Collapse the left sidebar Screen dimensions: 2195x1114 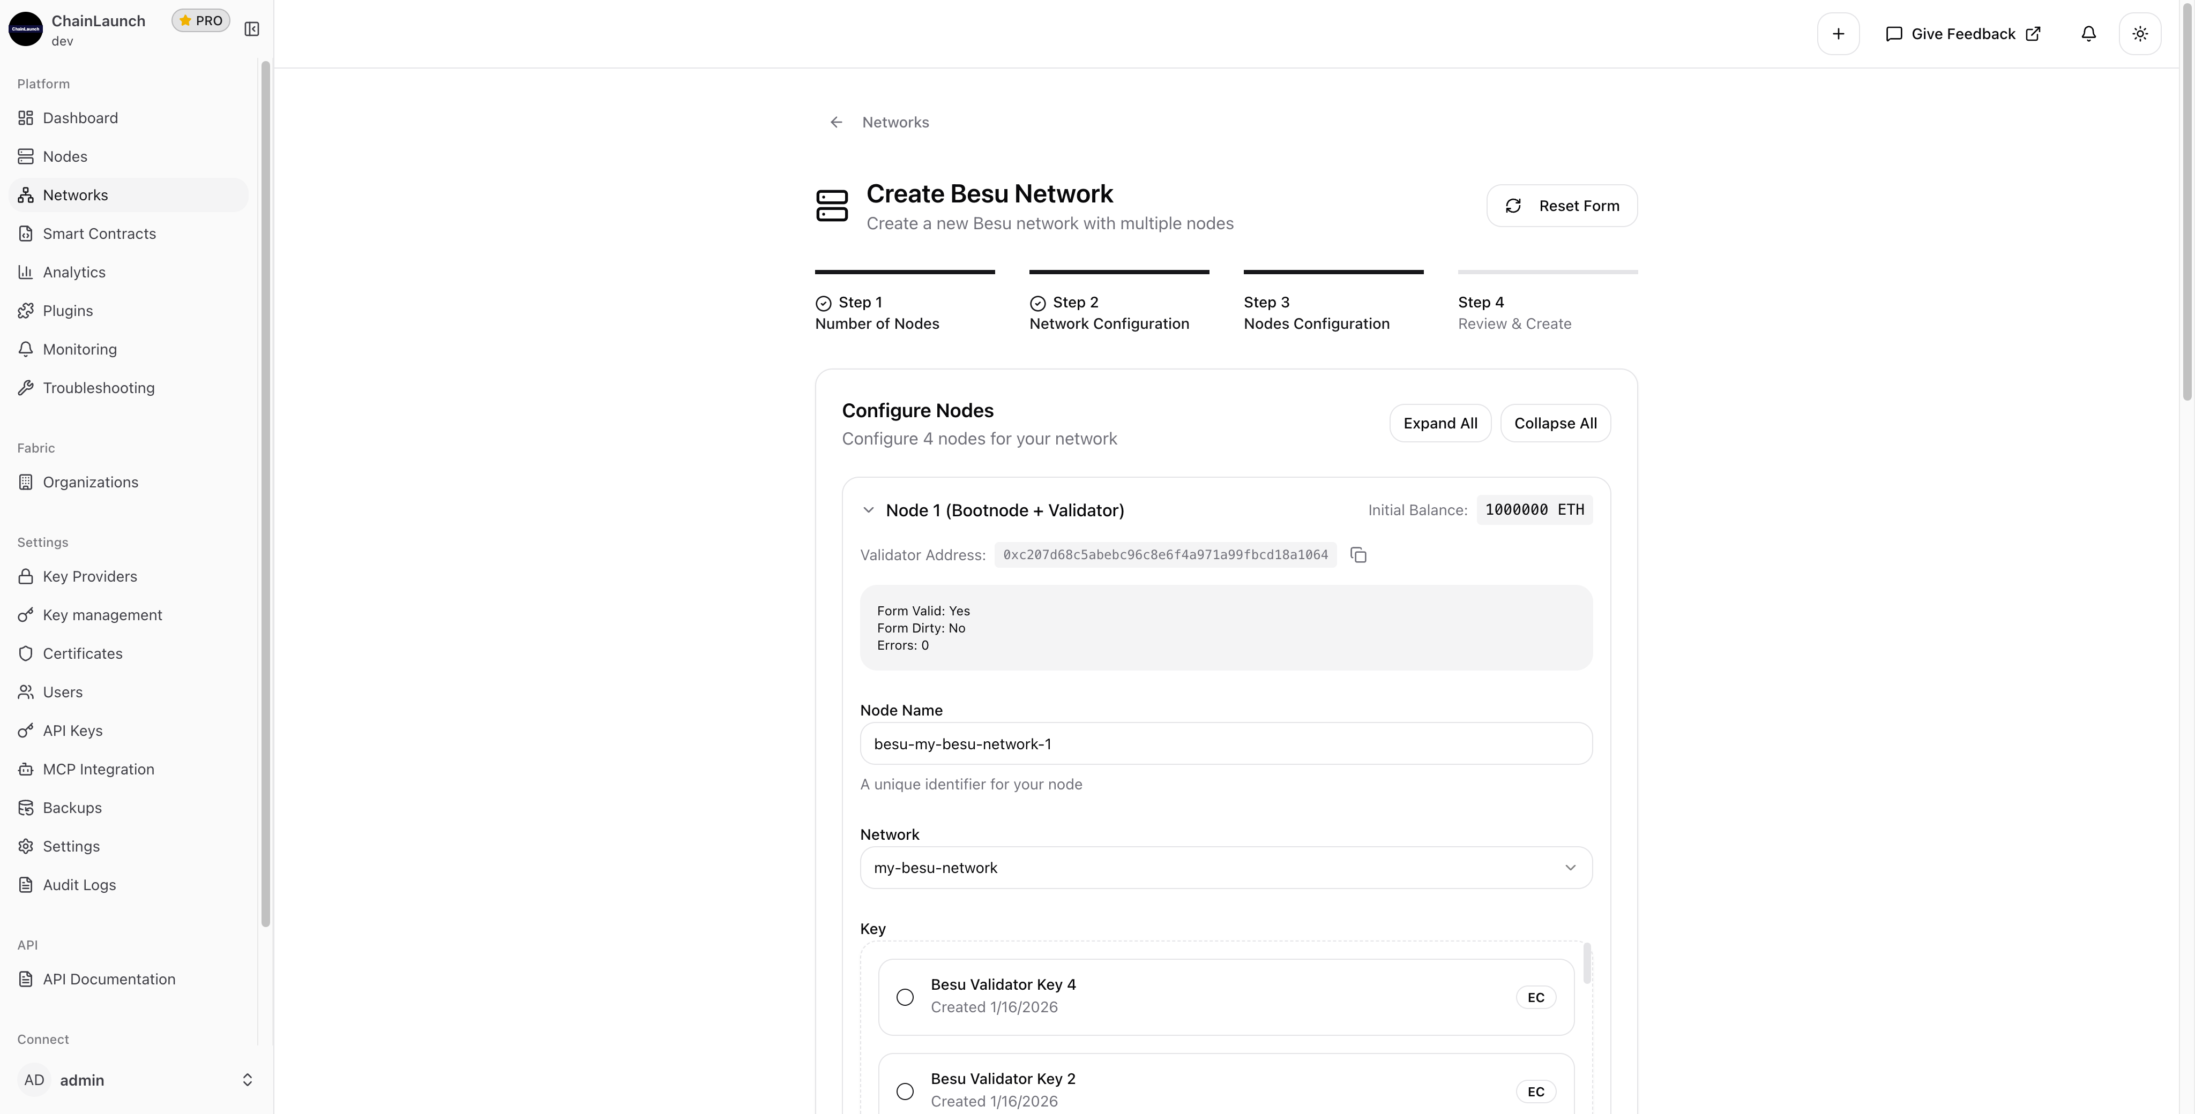[x=252, y=28]
